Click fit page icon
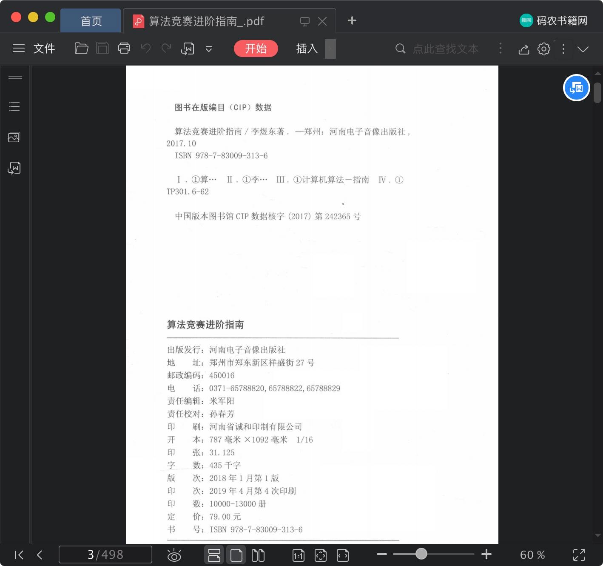Screen dimensions: 603x566 (321, 555)
